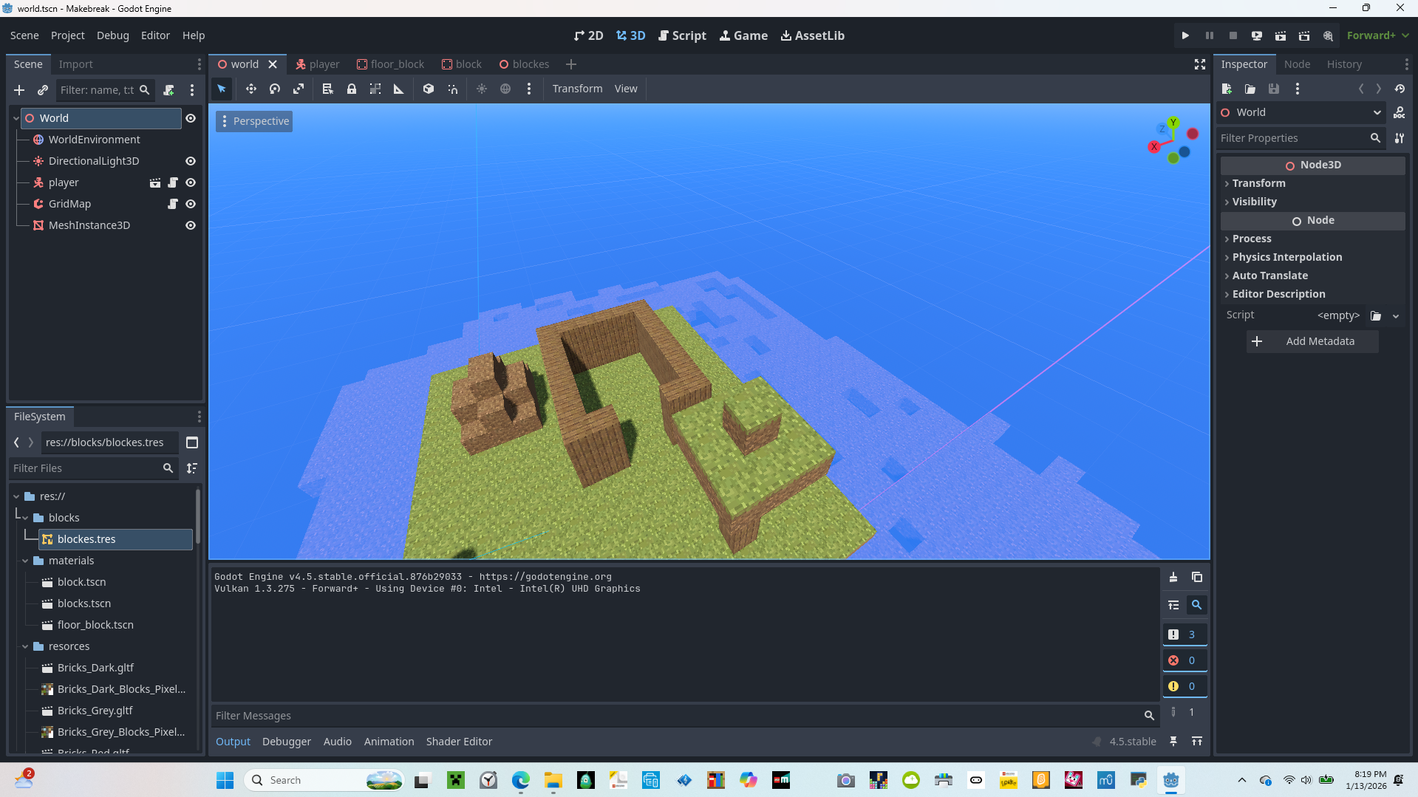Open Godot from the Windows taskbar
Screen dimensions: 1418x797
click(1171, 780)
